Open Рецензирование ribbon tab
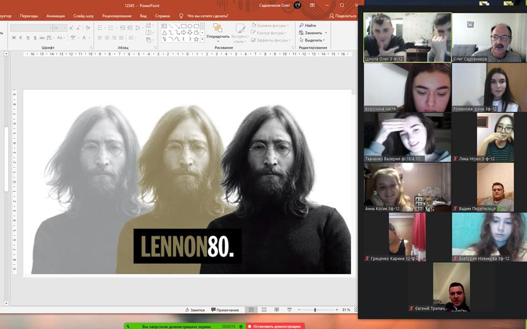 click(x=117, y=16)
